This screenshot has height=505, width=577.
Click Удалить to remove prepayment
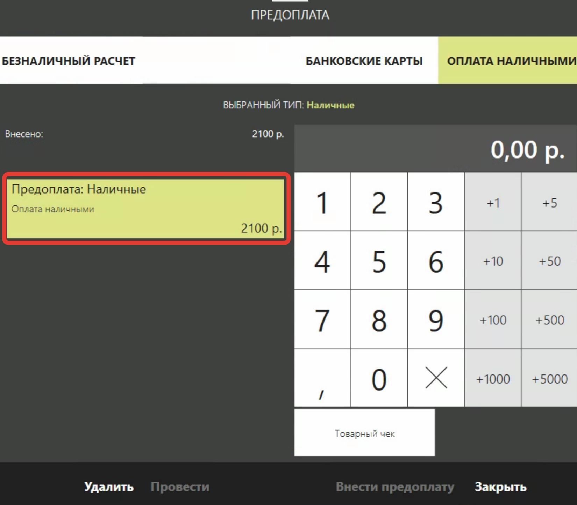pos(109,486)
